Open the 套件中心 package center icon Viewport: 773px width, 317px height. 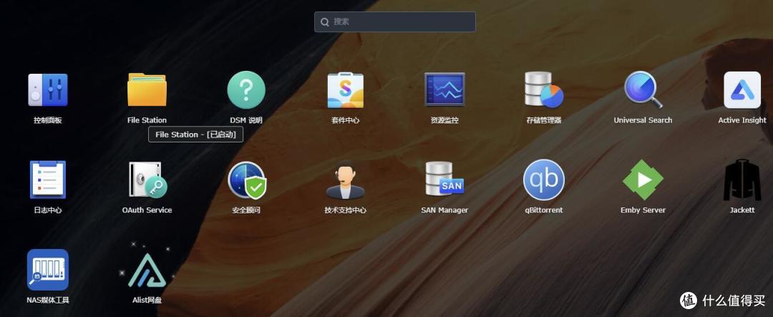[x=346, y=89]
